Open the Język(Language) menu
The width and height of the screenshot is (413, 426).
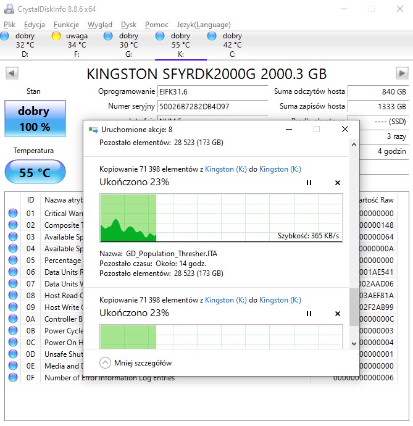pos(204,25)
